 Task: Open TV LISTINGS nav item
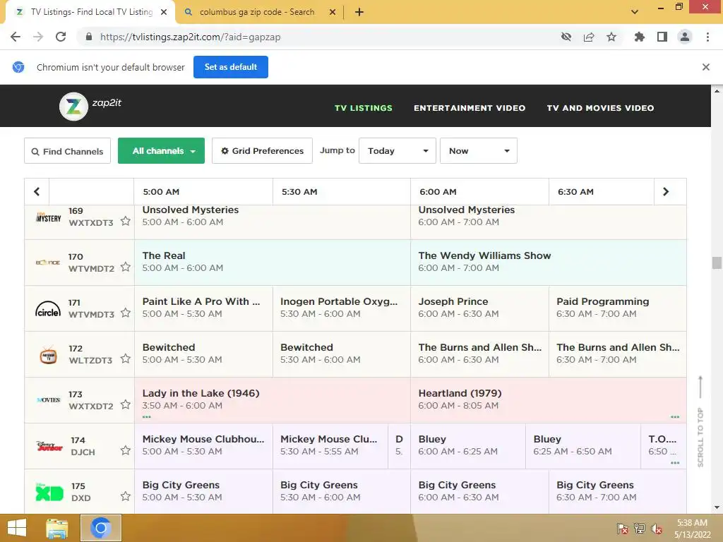click(x=364, y=108)
